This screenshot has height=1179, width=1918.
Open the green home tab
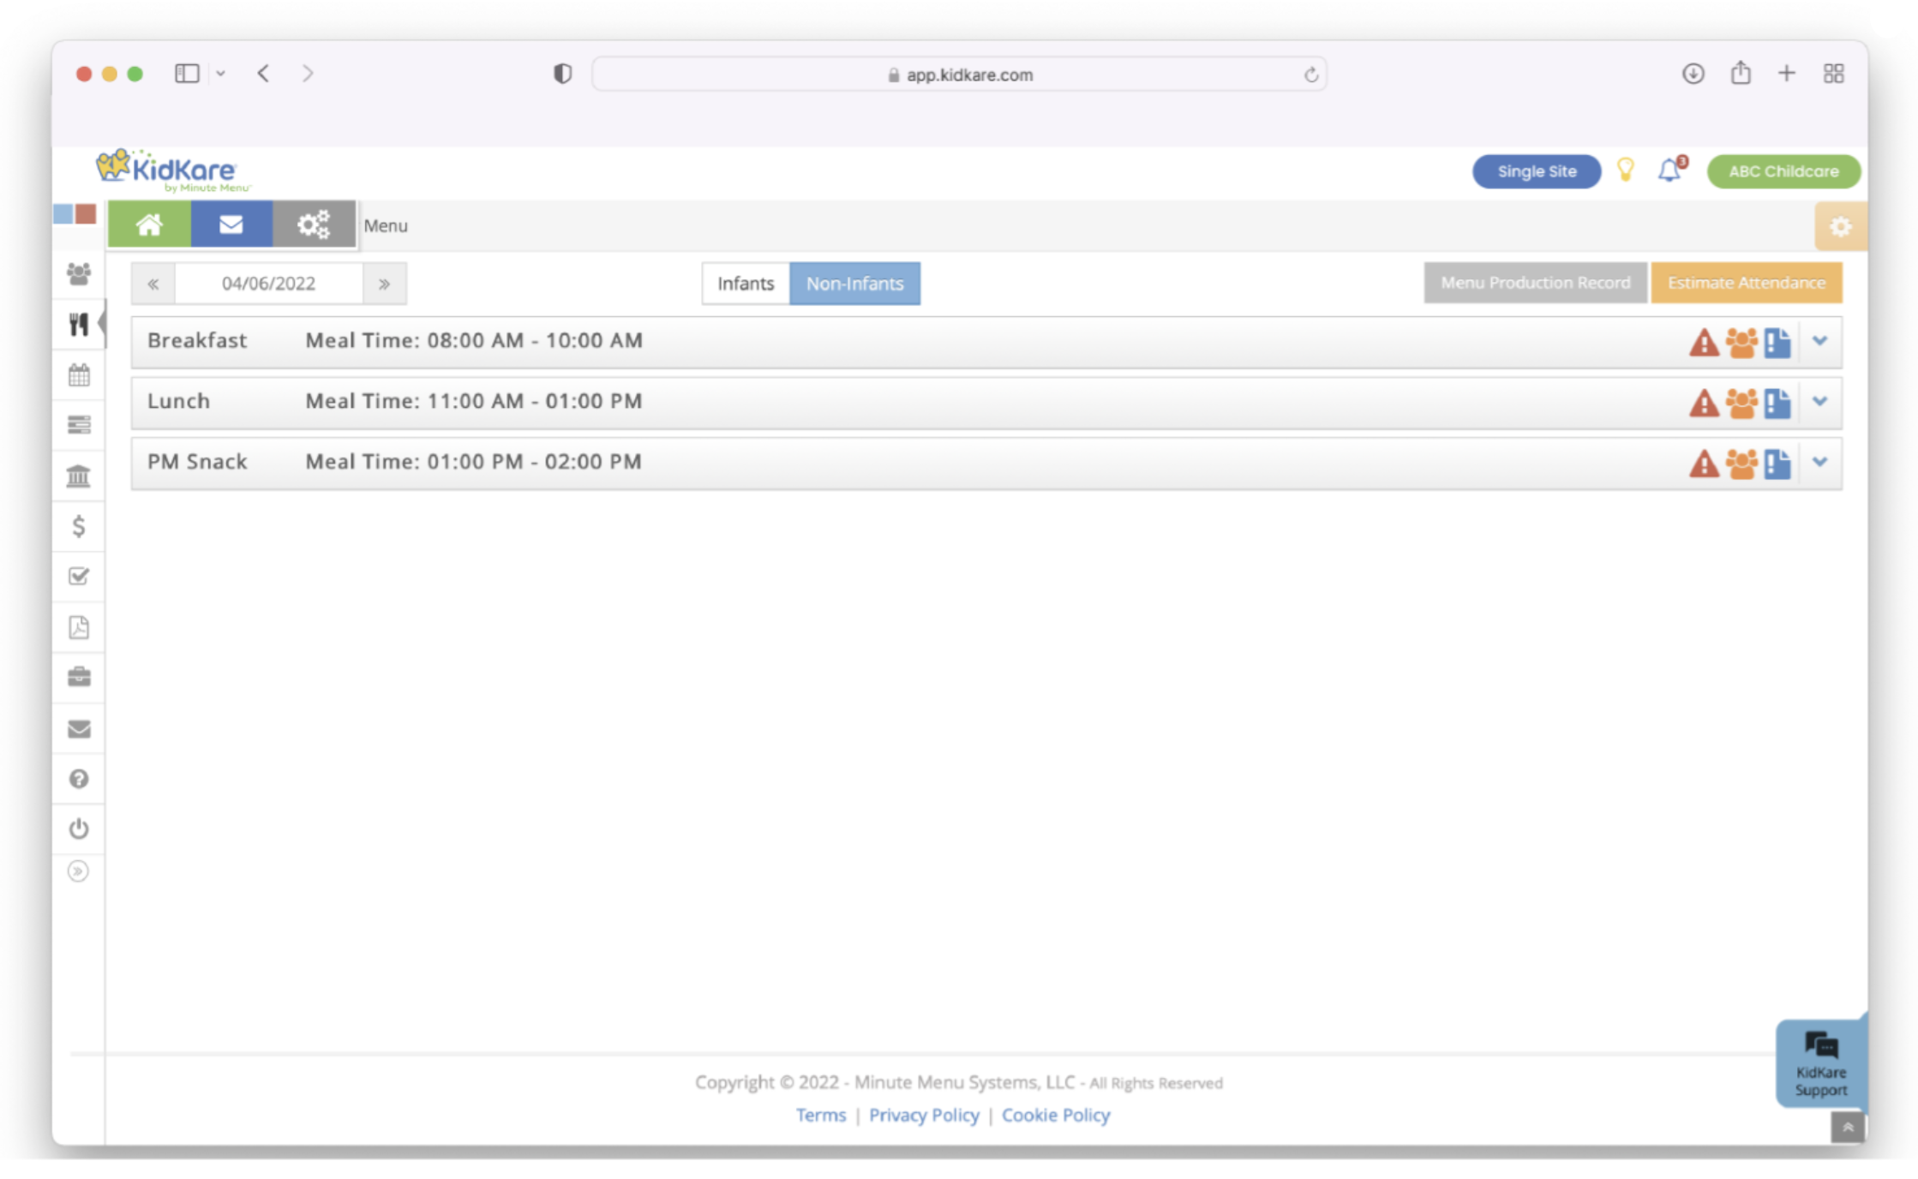(149, 225)
